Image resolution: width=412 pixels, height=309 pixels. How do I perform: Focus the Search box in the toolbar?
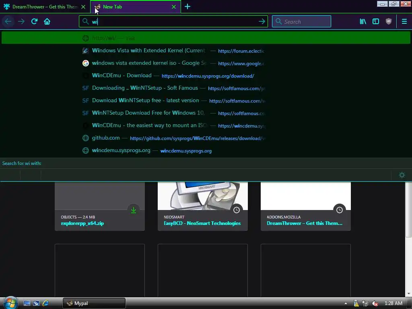[301, 22]
